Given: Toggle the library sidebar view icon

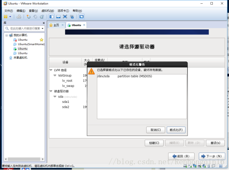Looking at the screenshot, I should pyautogui.click(x=51, y=17).
